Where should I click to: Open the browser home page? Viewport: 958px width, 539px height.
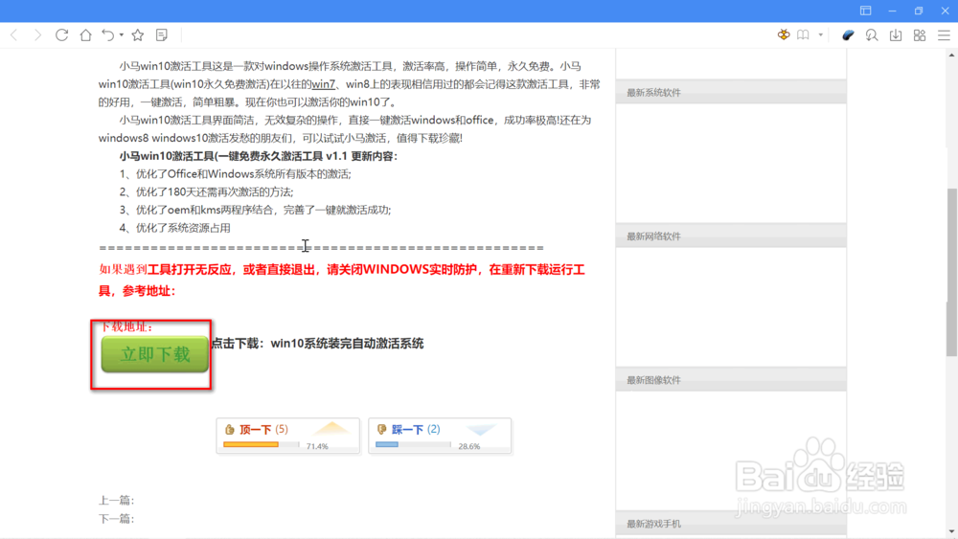coord(85,35)
